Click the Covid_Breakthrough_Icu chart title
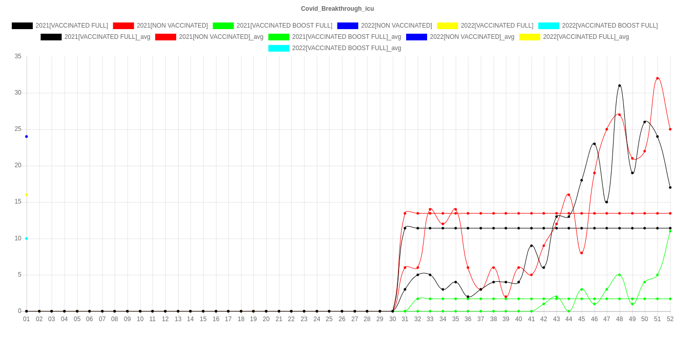Image resolution: width=675 pixels, height=337 pixels. point(337,9)
